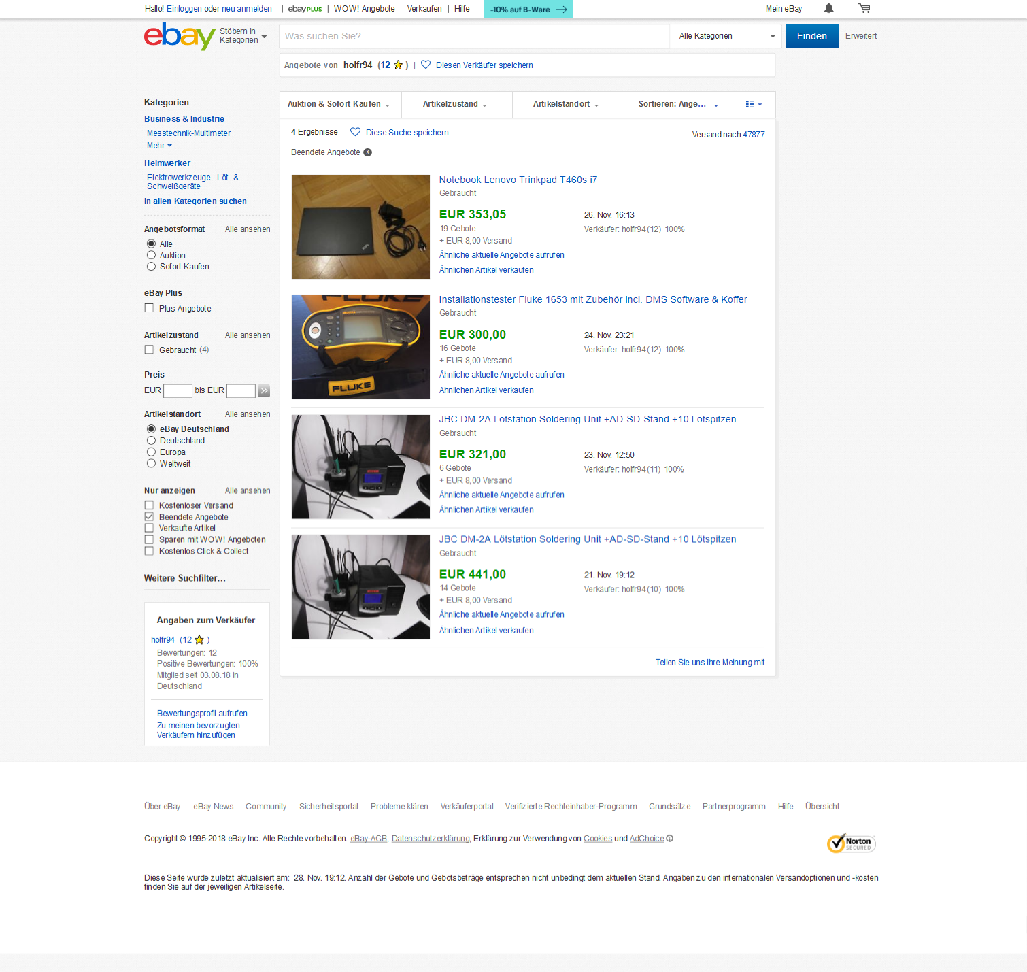
Task: Click the heart icon to save this seller
Action: [x=426, y=65]
